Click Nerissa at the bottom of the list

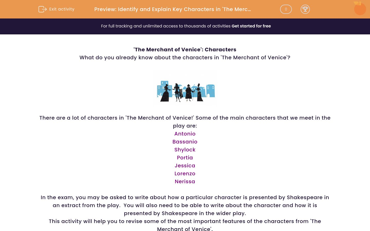coord(185,181)
